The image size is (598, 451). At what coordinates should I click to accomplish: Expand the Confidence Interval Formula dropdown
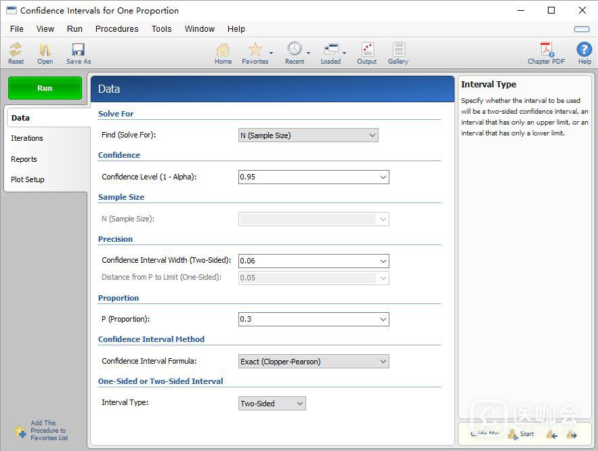314,362
